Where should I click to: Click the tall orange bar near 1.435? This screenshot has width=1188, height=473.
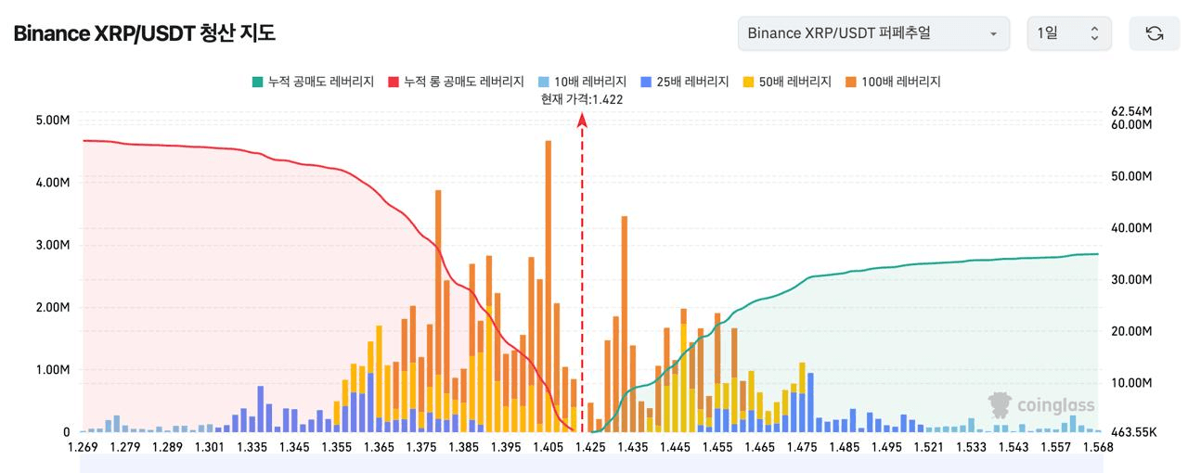[x=625, y=324]
